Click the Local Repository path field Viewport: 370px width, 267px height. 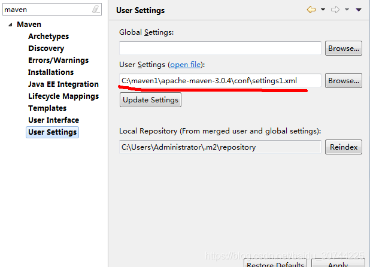[220, 147]
